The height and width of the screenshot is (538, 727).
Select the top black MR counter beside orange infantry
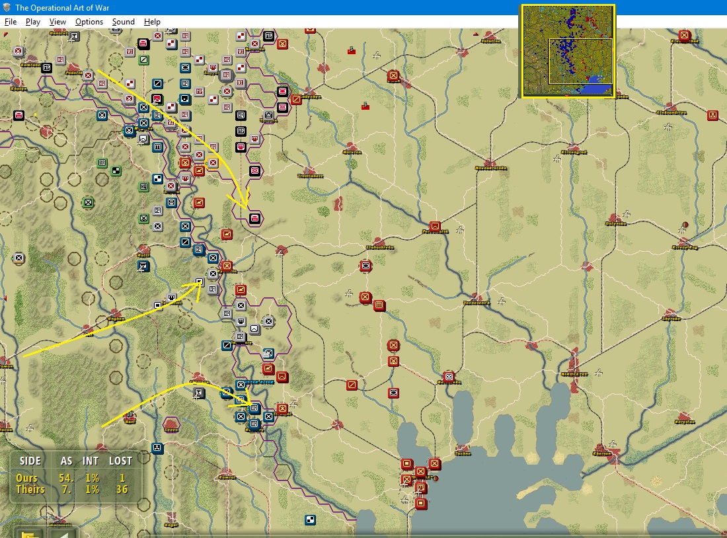pyautogui.click(x=268, y=36)
